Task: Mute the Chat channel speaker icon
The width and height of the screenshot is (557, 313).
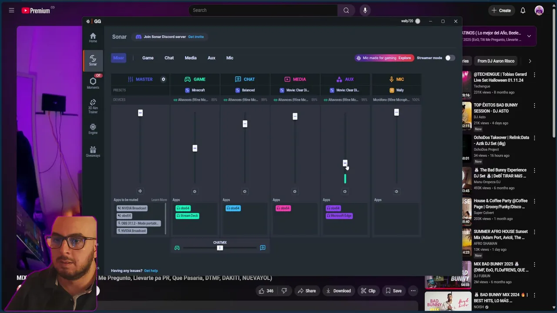Action: coord(245,191)
